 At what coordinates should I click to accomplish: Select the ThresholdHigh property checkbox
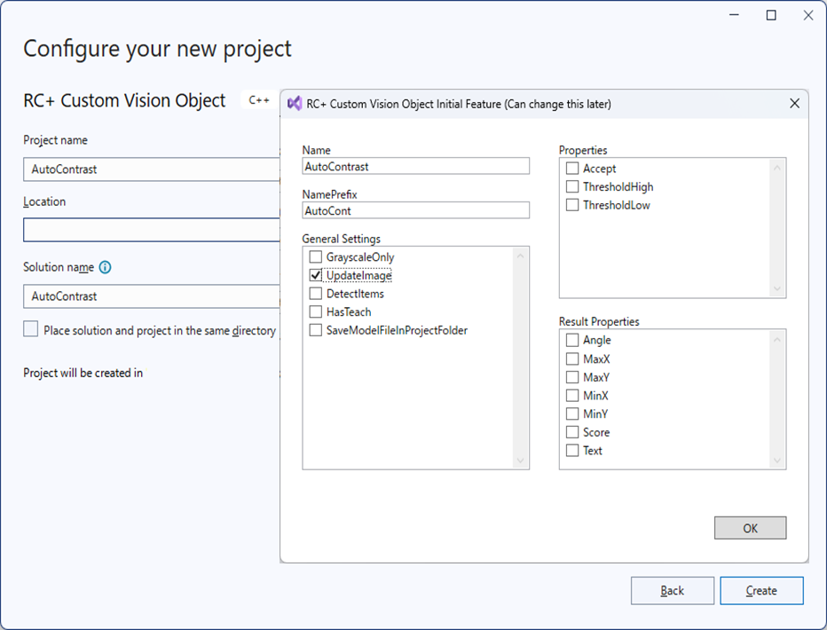[572, 187]
